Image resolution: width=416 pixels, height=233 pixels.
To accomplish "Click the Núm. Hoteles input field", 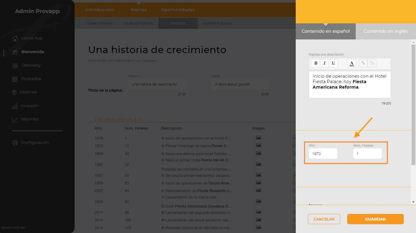I will pyautogui.click(x=368, y=154).
